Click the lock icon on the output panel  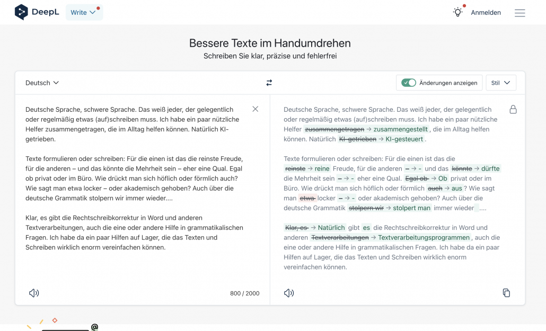(513, 109)
